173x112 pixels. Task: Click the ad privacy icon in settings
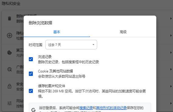(9, 69)
